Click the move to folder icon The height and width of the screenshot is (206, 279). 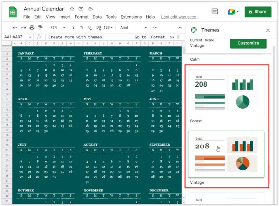coord(81,8)
